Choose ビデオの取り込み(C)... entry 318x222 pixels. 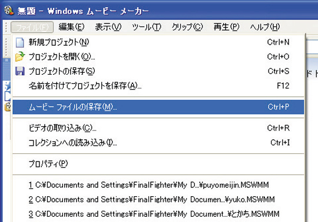[158, 128]
